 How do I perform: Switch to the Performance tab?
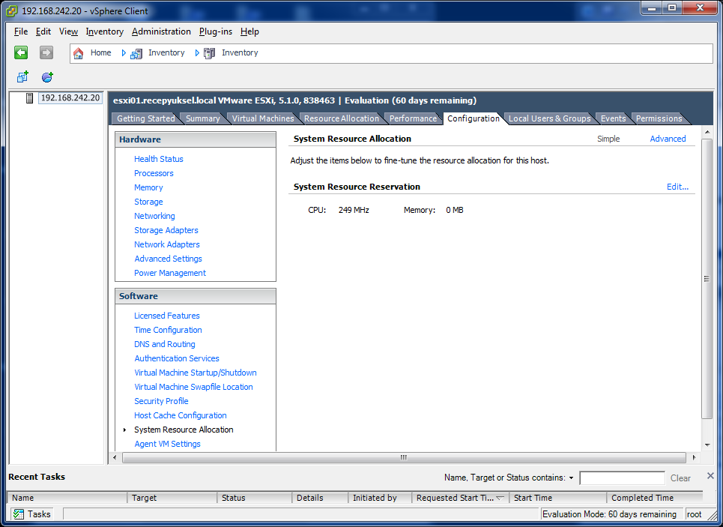pos(413,118)
